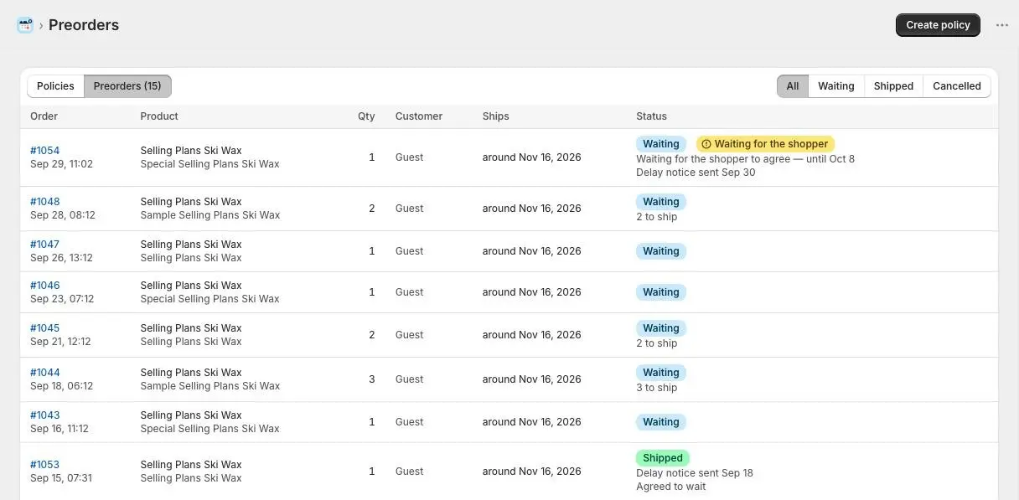This screenshot has width=1019, height=500.
Task: Click the Product column header
Action: pyautogui.click(x=159, y=116)
